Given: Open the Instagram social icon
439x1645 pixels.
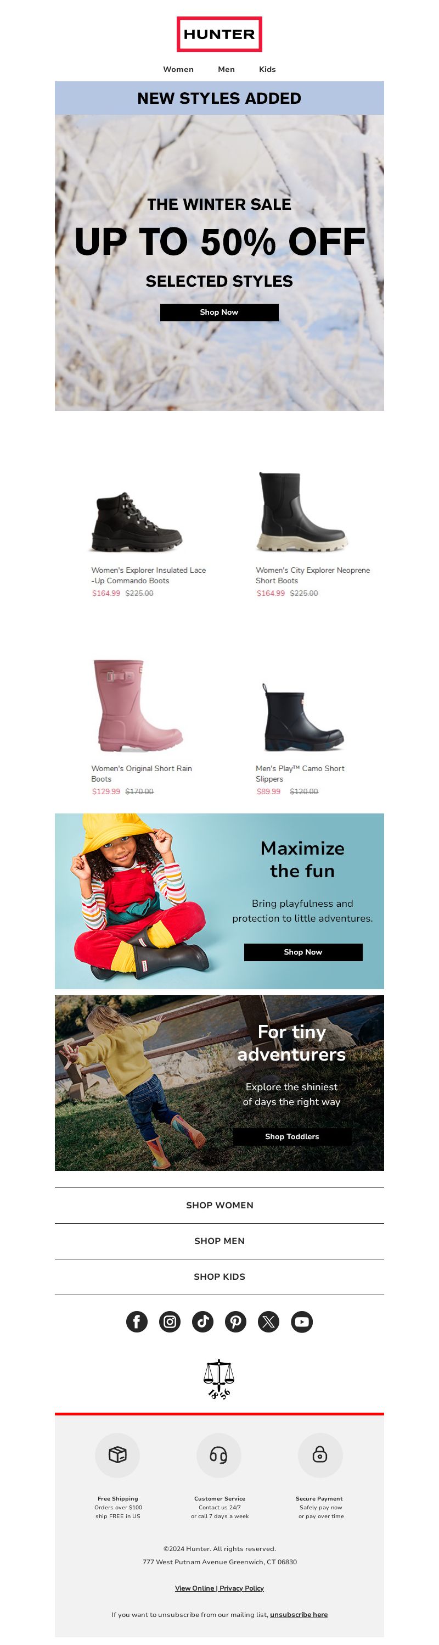Looking at the screenshot, I should click(170, 1321).
